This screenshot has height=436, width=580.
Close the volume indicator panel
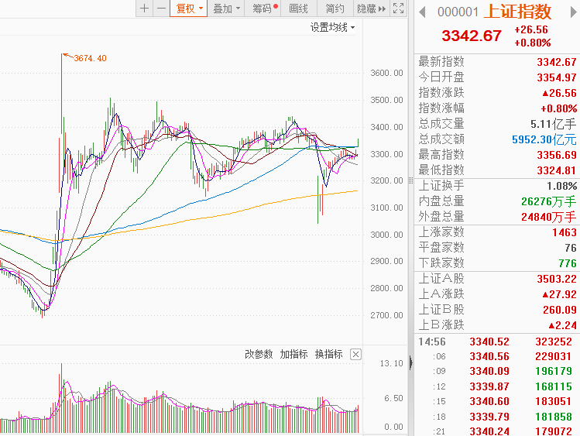pos(355,354)
